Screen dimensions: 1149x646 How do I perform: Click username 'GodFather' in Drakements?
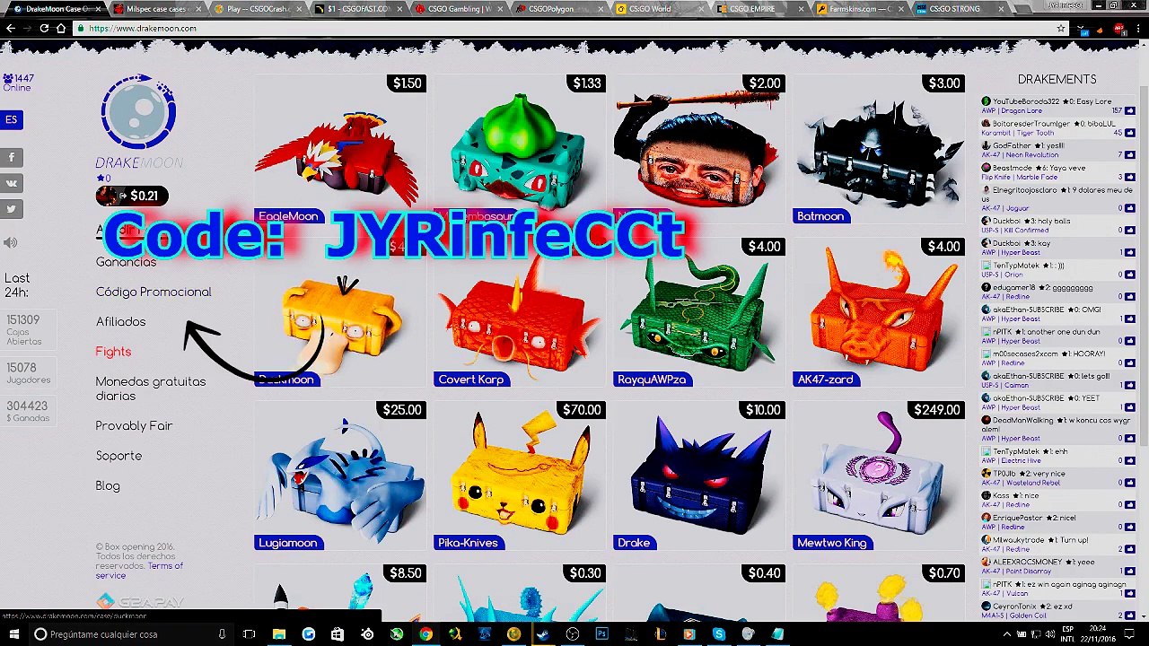[1012, 145]
